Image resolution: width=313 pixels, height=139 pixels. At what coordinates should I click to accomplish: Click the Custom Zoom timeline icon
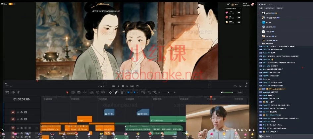click(155, 92)
